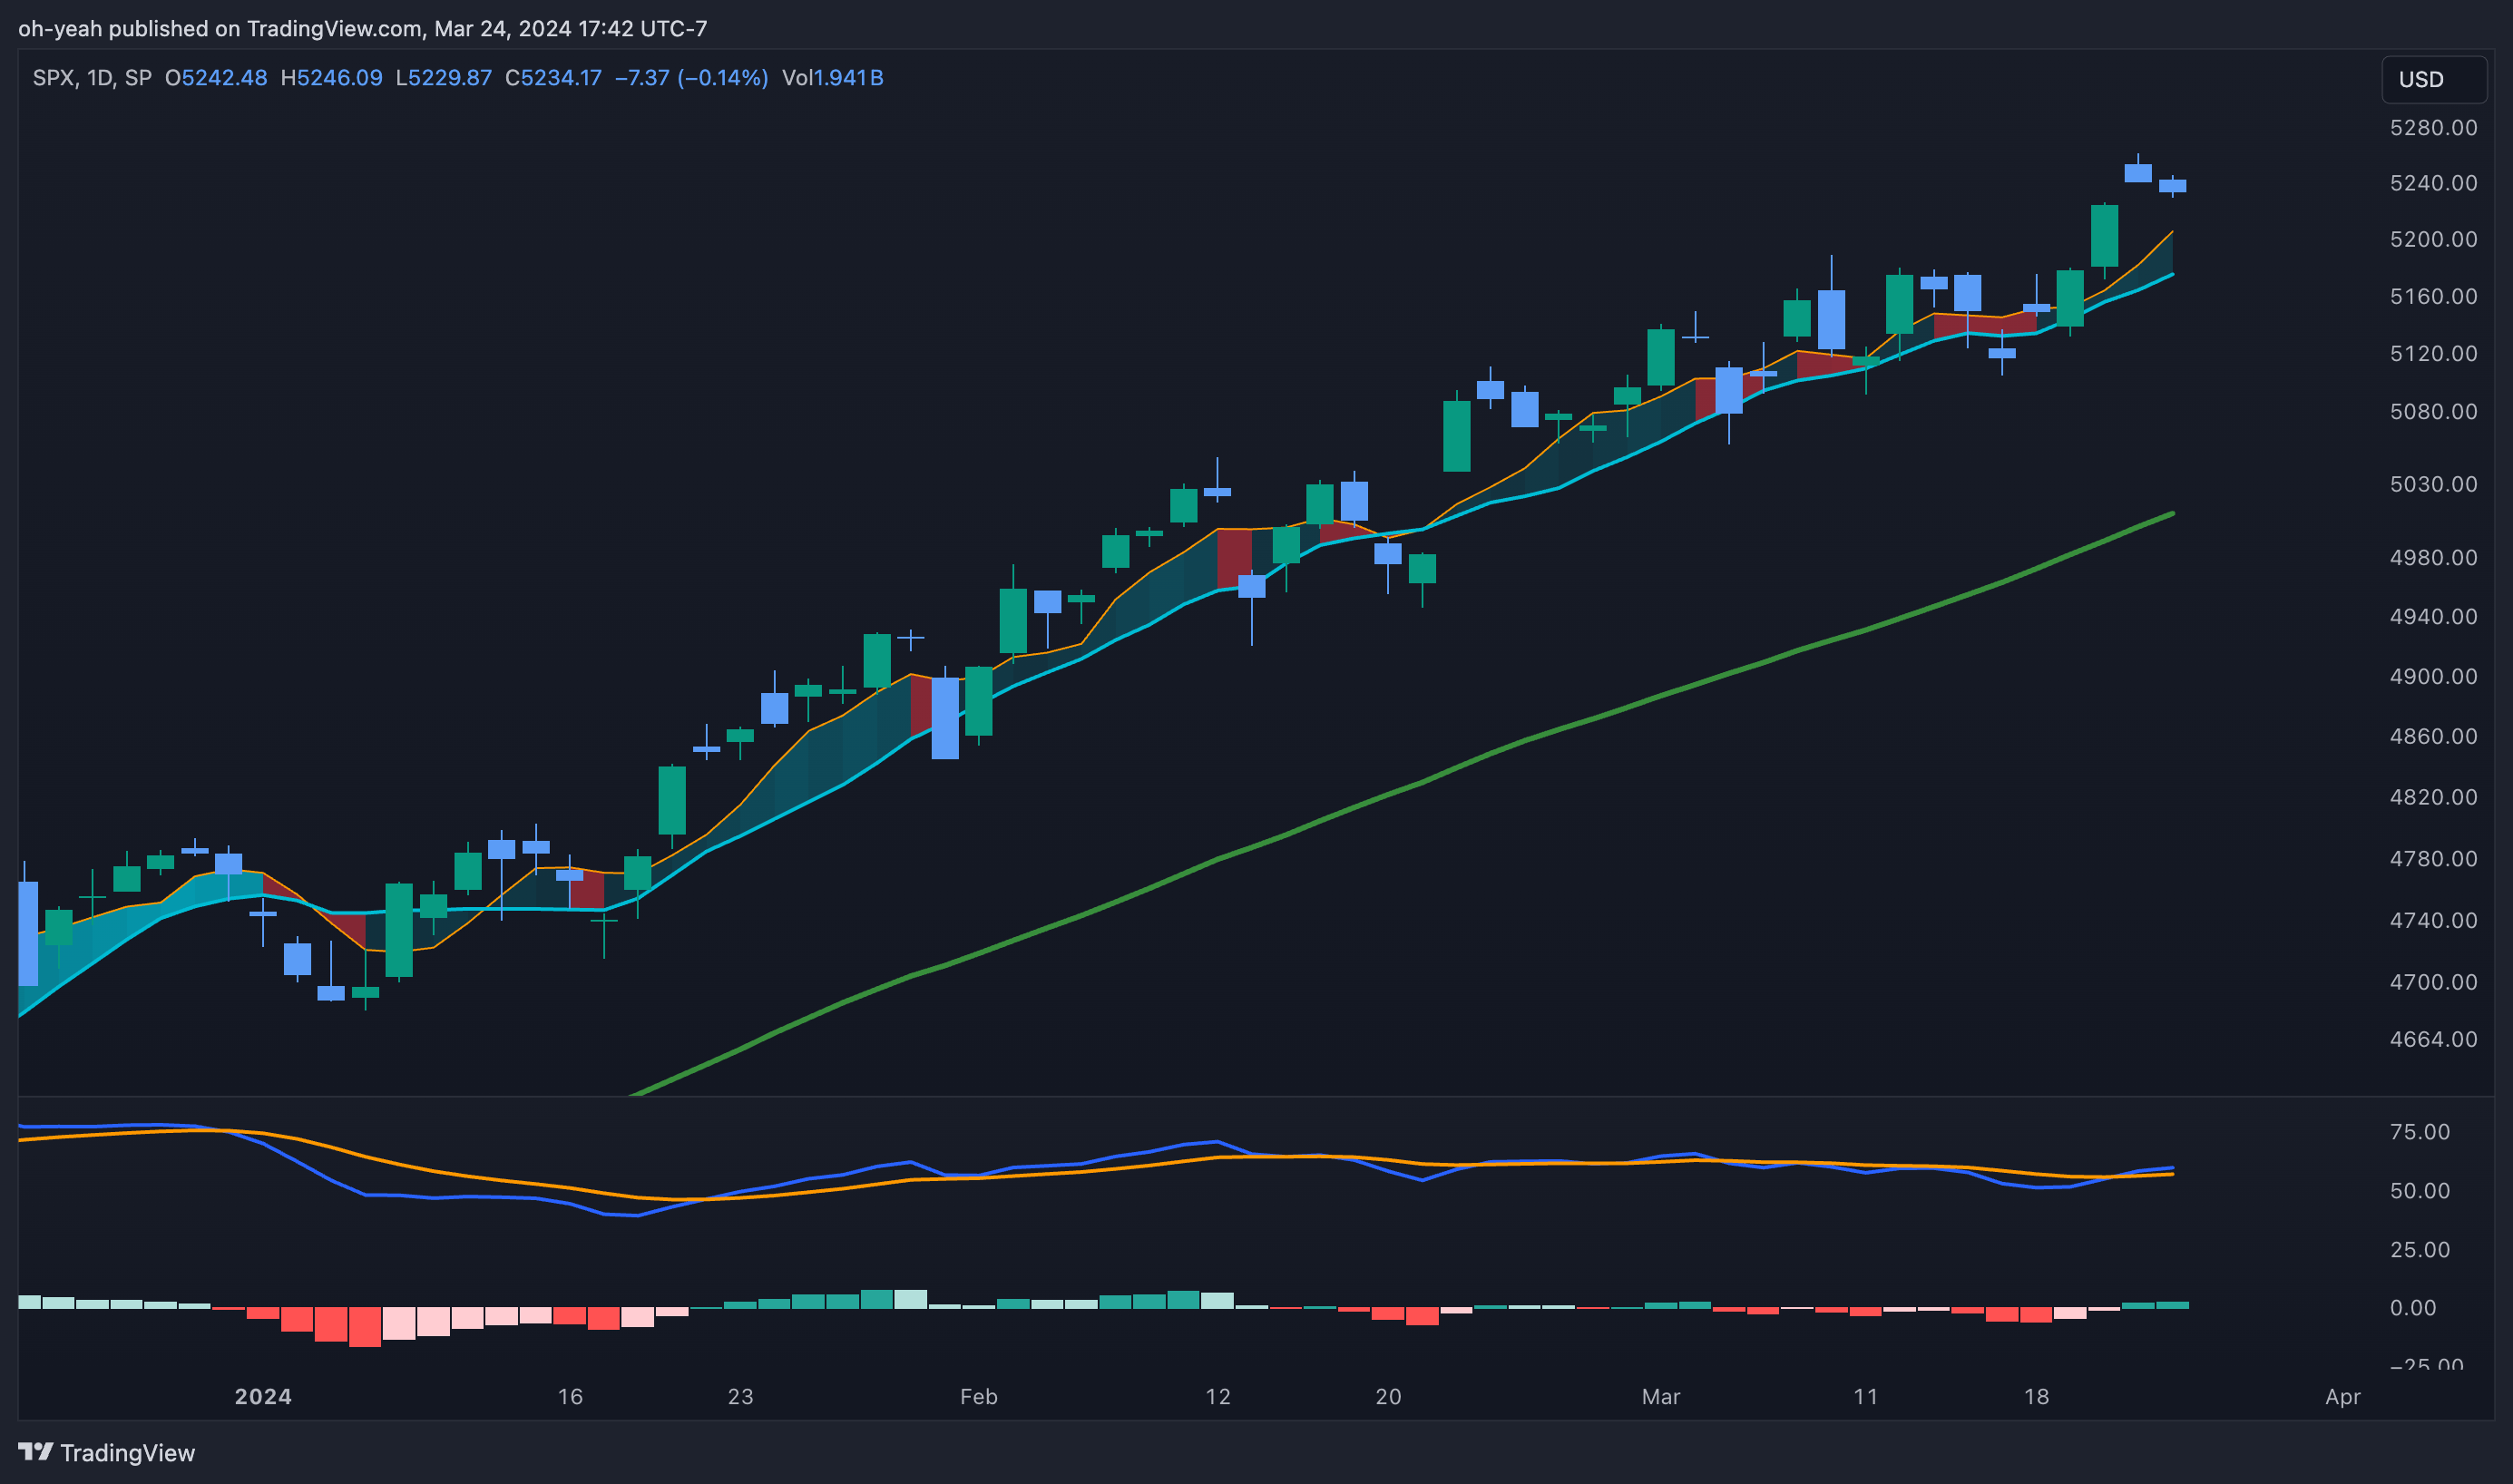This screenshot has height=1484, width=2513.
Task: Click the TradingView wordmark at bottom left
Action: click(127, 1453)
